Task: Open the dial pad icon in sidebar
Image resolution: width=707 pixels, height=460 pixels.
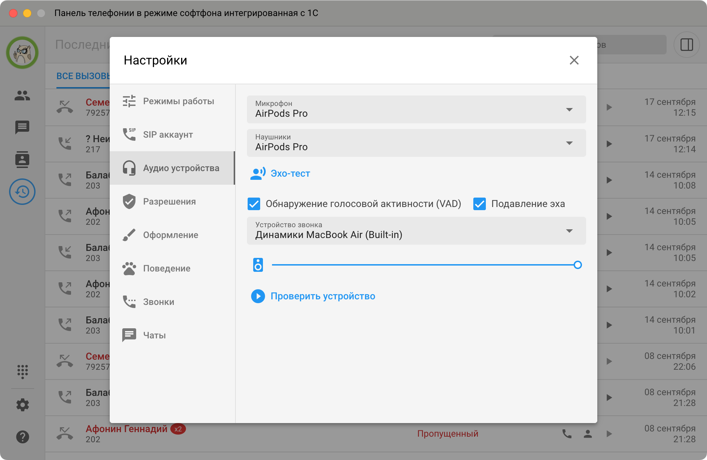Action: point(22,372)
